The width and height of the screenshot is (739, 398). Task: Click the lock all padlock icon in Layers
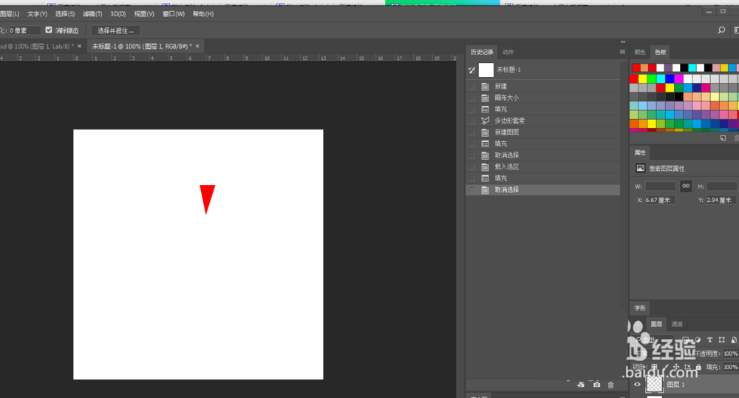[x=698, y=367]
